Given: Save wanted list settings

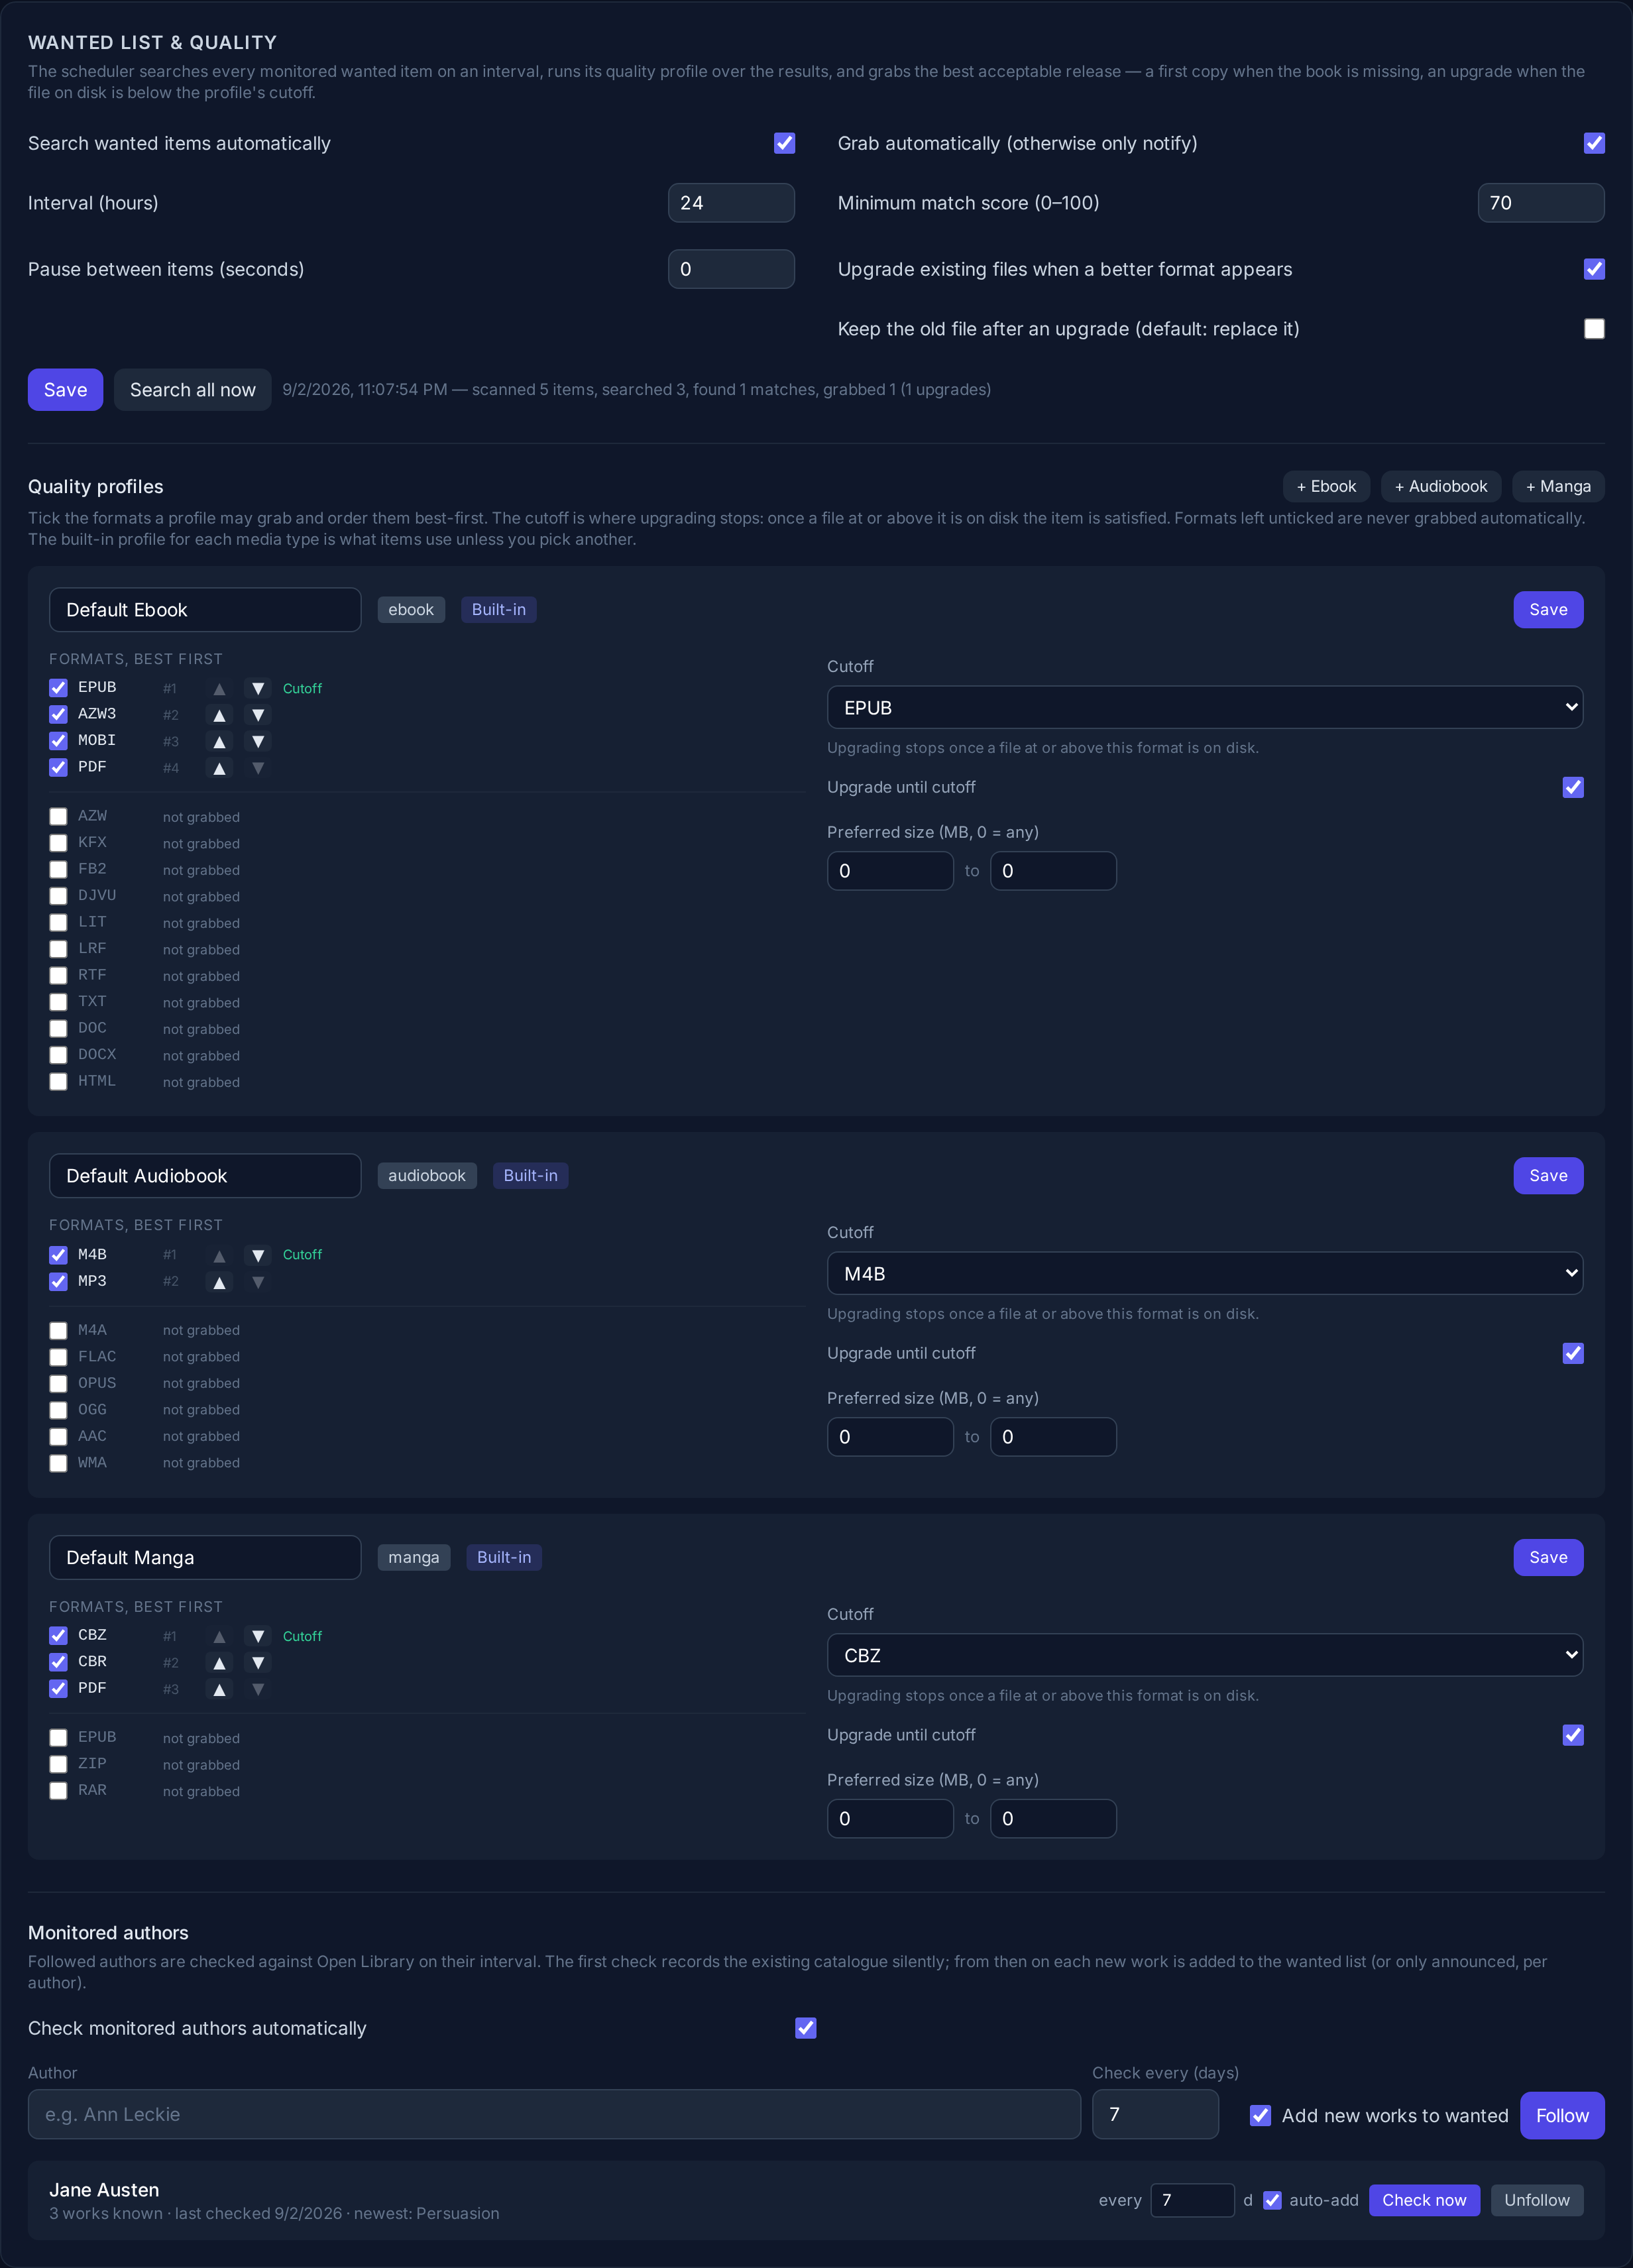Looking at the screenshot, I should tap(65, 390).
